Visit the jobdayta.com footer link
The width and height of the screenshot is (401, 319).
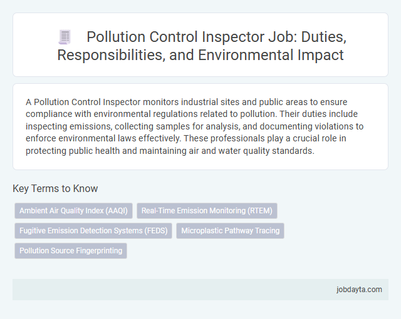pyautogui.click(x=359, y=290)
